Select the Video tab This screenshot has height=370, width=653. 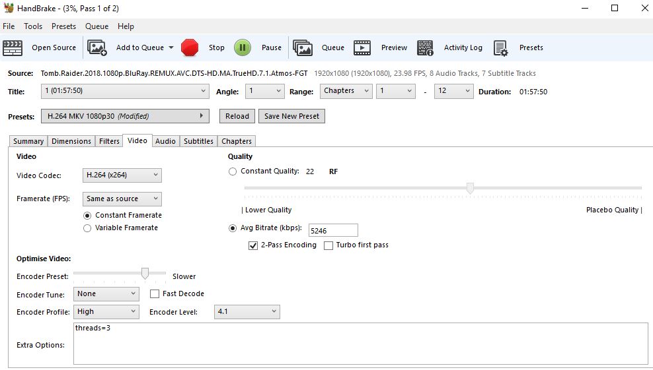(137, 140)
